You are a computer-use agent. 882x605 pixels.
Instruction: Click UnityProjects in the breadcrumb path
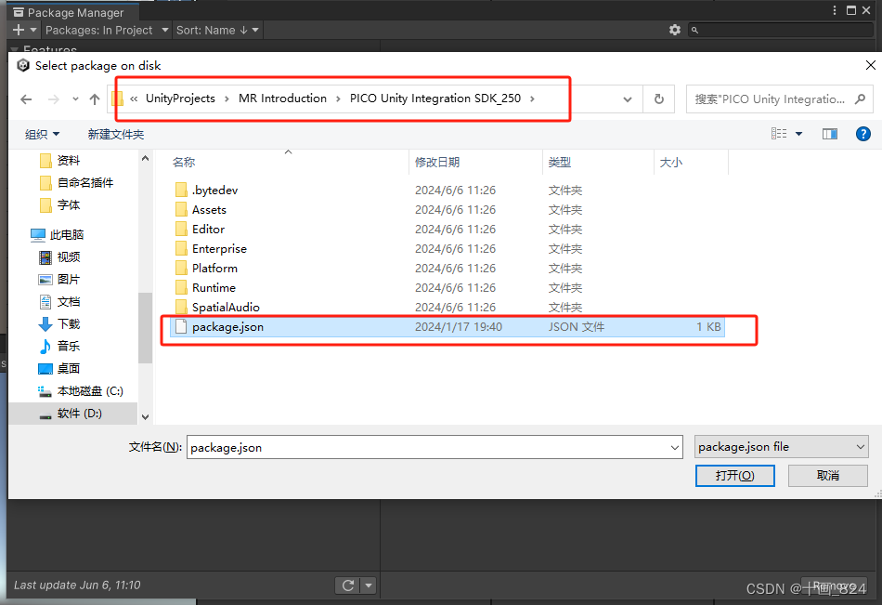click(x=180, y=99)
